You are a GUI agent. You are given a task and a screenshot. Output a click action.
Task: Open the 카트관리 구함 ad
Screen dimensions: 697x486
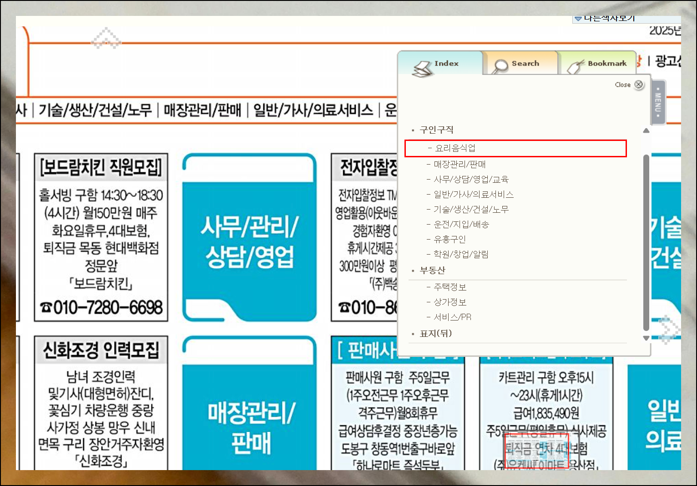point(546,414)
